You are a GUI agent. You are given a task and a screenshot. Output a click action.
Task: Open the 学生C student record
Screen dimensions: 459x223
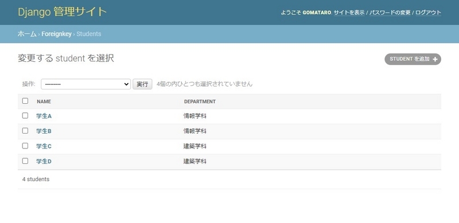pos(44,146)
